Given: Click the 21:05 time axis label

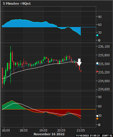Looking at the screenshot, I should tap(81, 130).
